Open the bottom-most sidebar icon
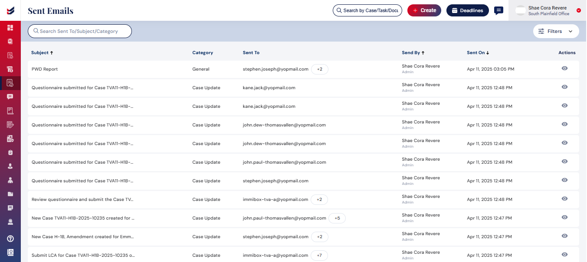 pyautogui.click(x=10, y=252)
